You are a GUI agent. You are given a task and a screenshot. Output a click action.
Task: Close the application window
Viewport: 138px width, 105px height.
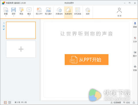pyautogui.click(x=135, y=3)
